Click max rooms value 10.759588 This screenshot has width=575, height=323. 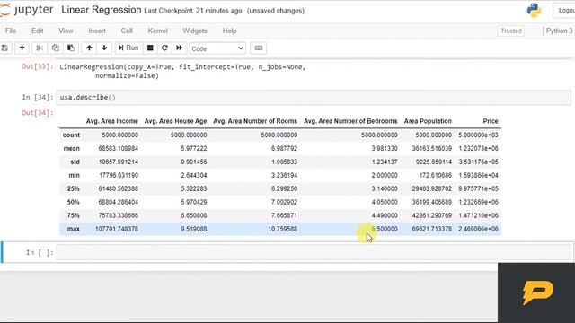pyautogui.click(x=282, y=229)
